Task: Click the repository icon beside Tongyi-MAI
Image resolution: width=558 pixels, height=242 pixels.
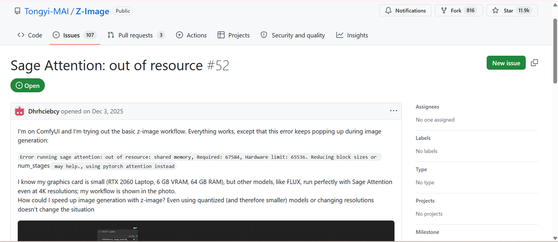Action: (x=17, y=11)
